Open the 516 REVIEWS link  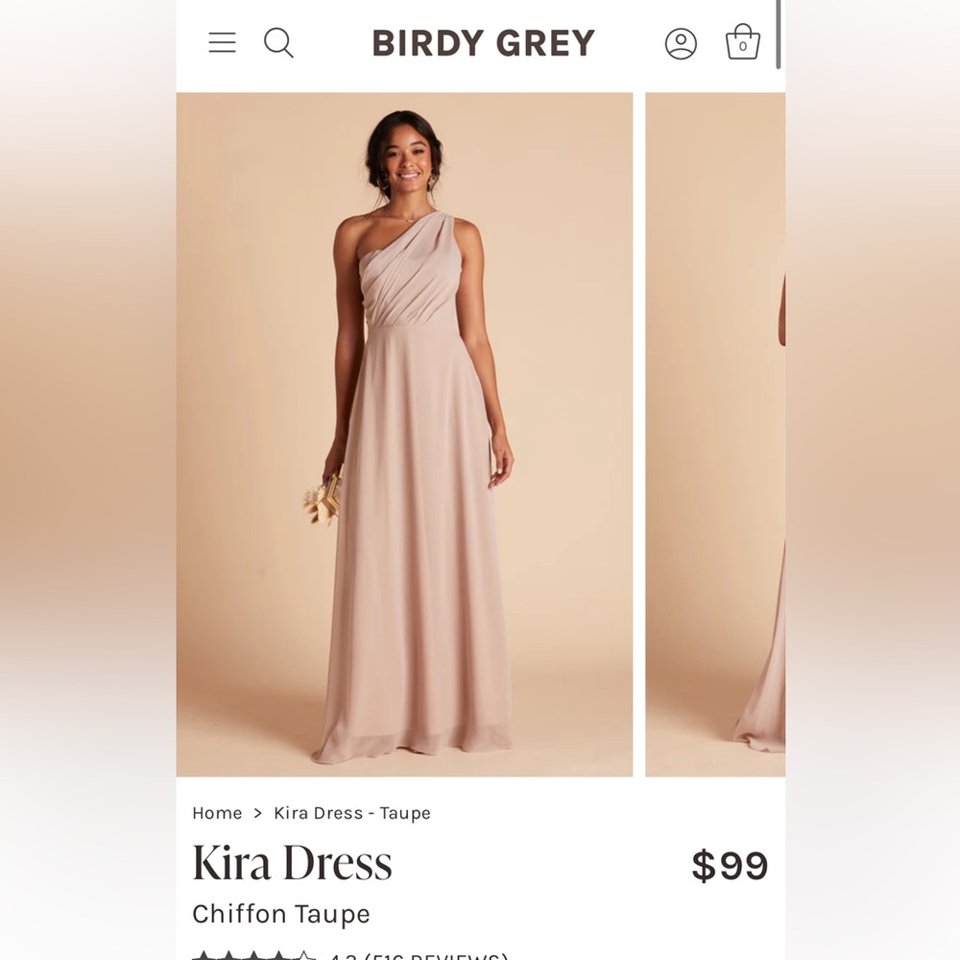(437, 957)
